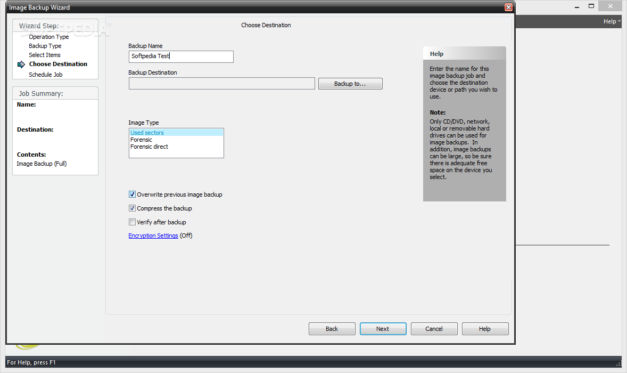Close the Image Backup Wizard dialog
The height and width of the screenshot is (373, 627).
pyautogui.click(x=508, y=7)
